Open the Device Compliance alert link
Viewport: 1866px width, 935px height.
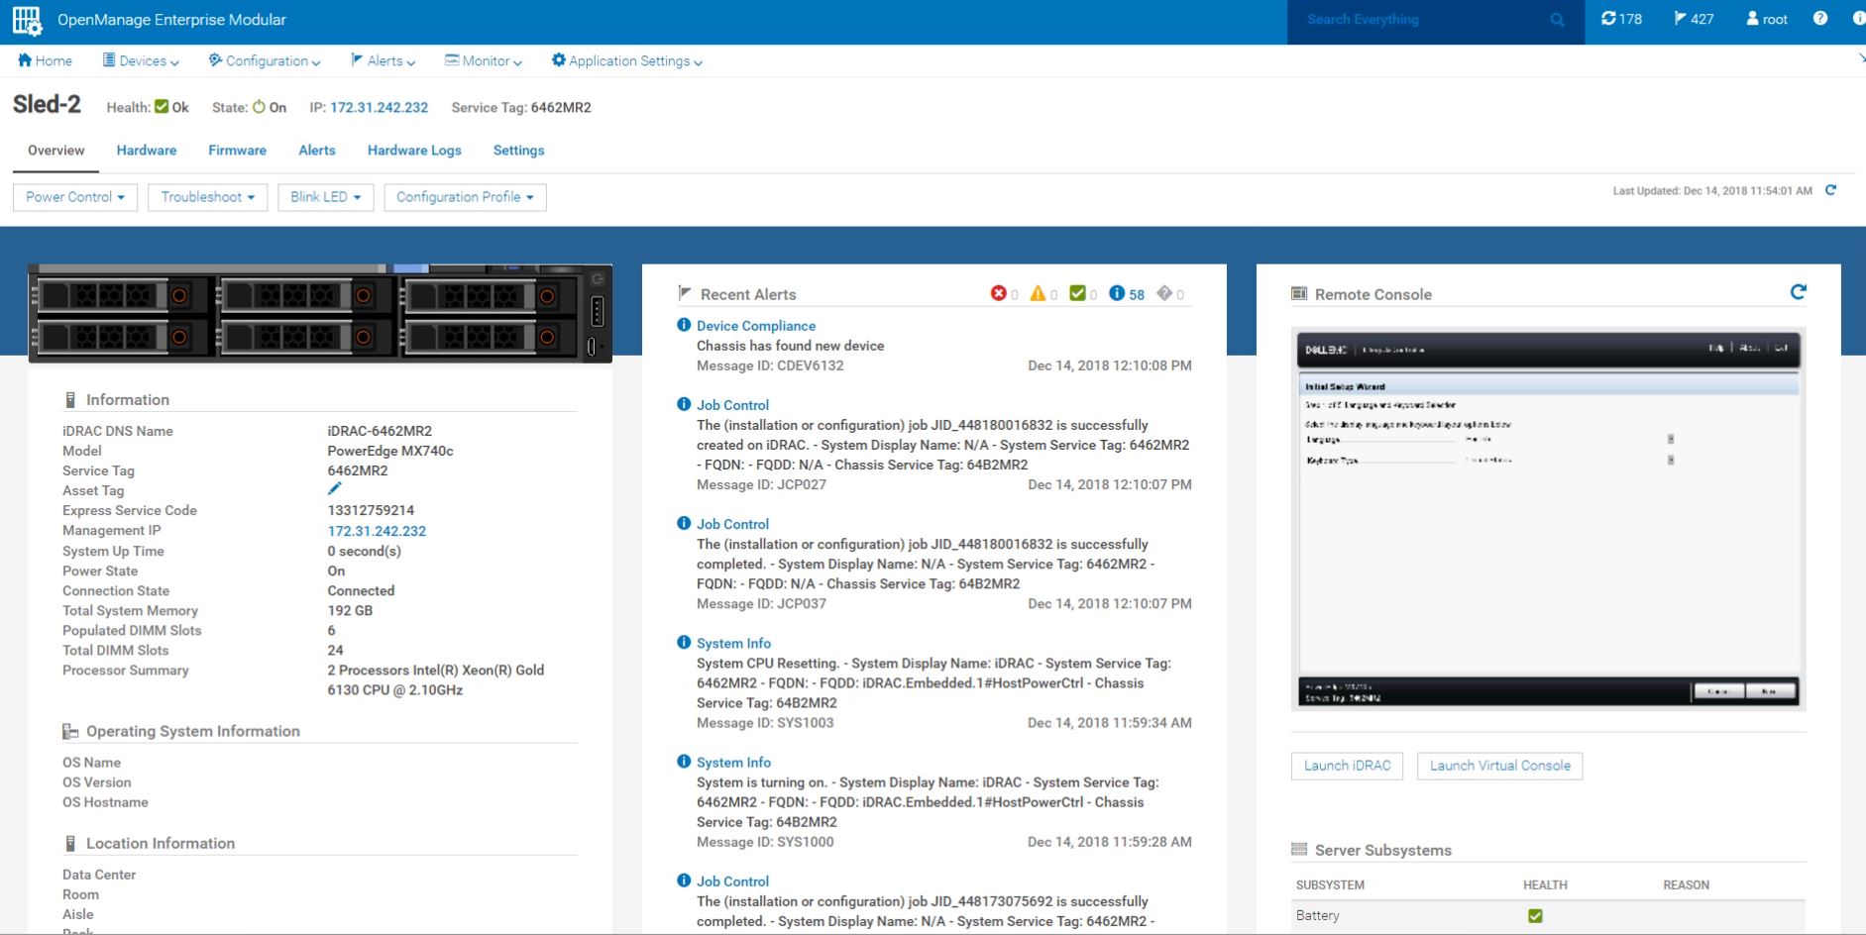point(756,325)
